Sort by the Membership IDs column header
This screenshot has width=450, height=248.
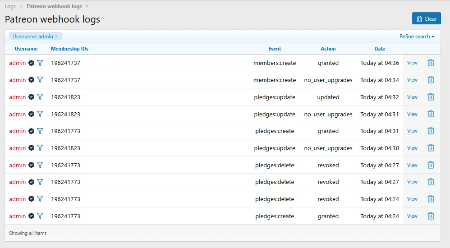coord(70,49)
